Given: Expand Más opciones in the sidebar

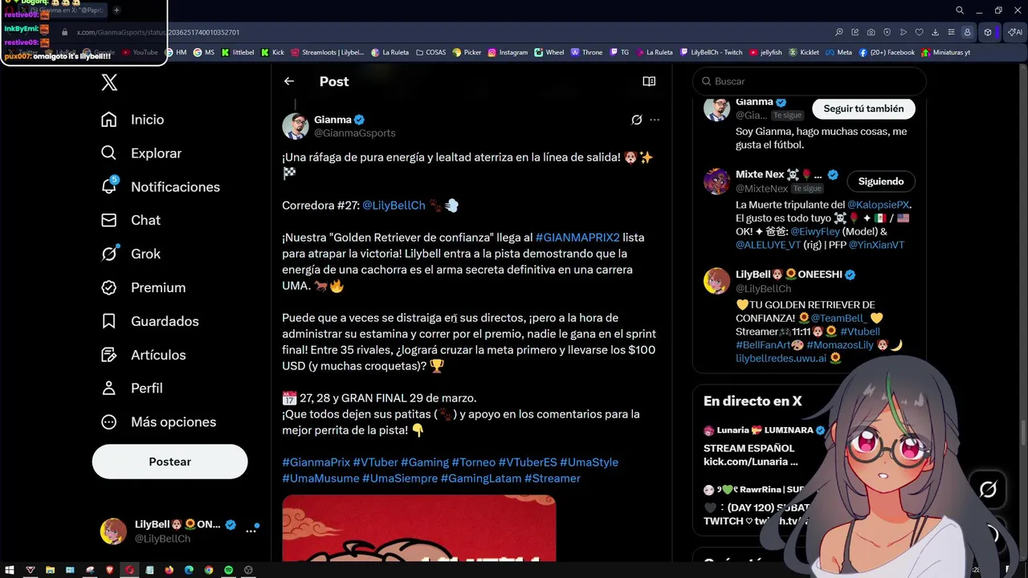Looking at the screenshot, I should tap(158, 421).
